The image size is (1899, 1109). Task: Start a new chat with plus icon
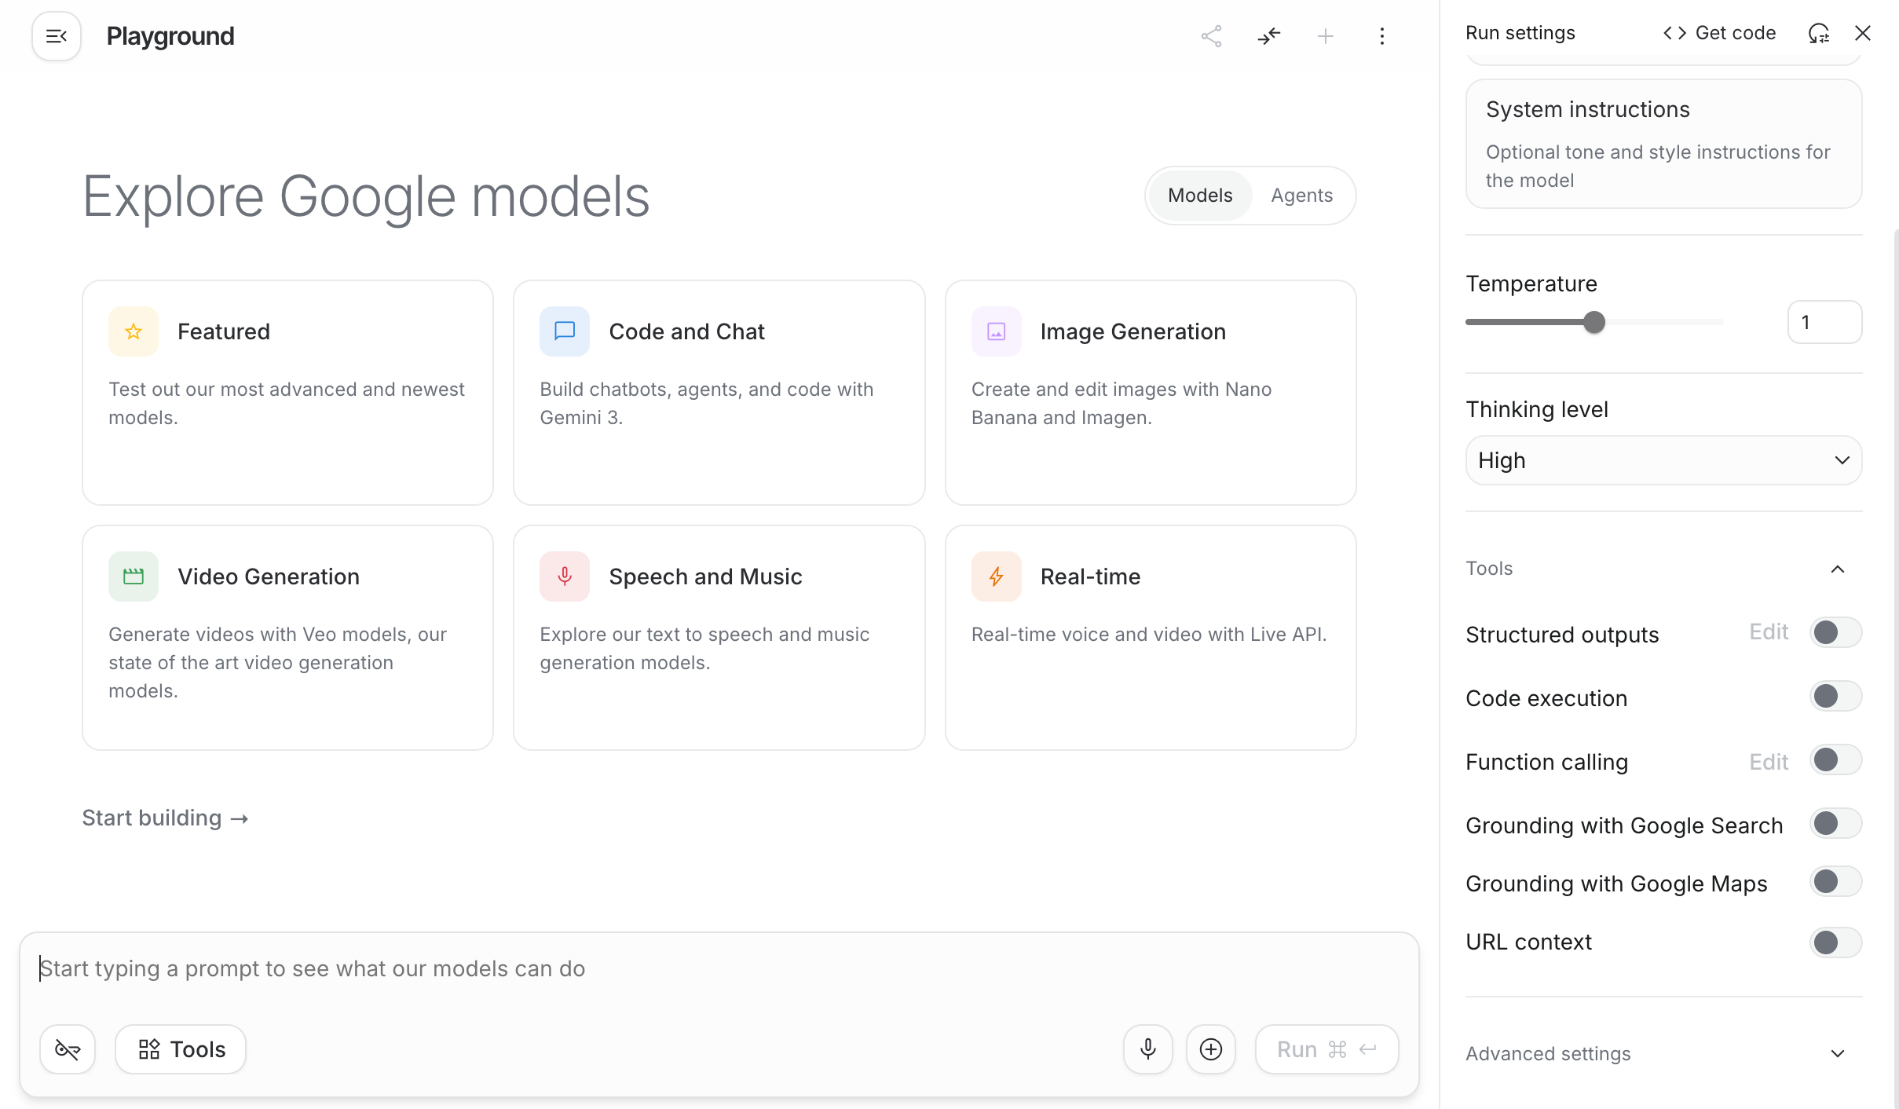(1326, 36)
